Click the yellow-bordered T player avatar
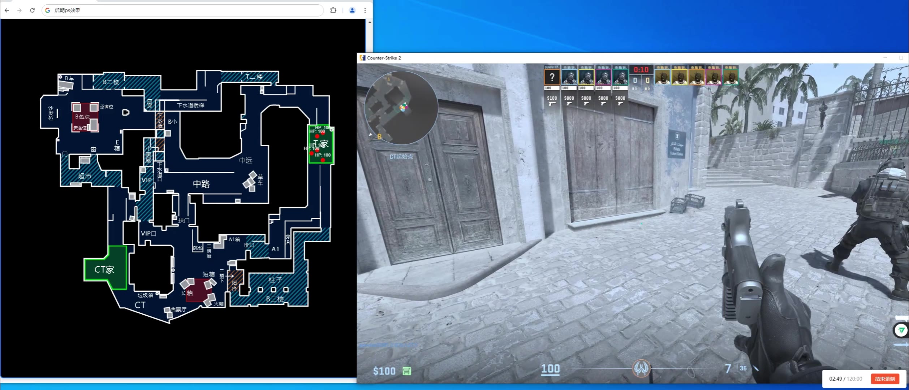Screen dimensions: 909x390 tap(679, 77)
